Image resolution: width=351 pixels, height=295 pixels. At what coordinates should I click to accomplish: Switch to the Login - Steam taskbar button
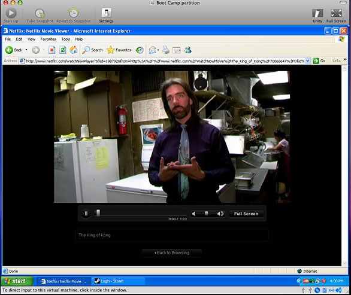118,281
